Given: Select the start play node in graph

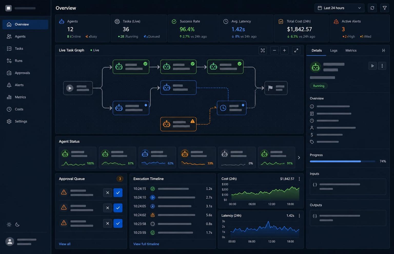Looking at the screenshot, I should (78, 88).
